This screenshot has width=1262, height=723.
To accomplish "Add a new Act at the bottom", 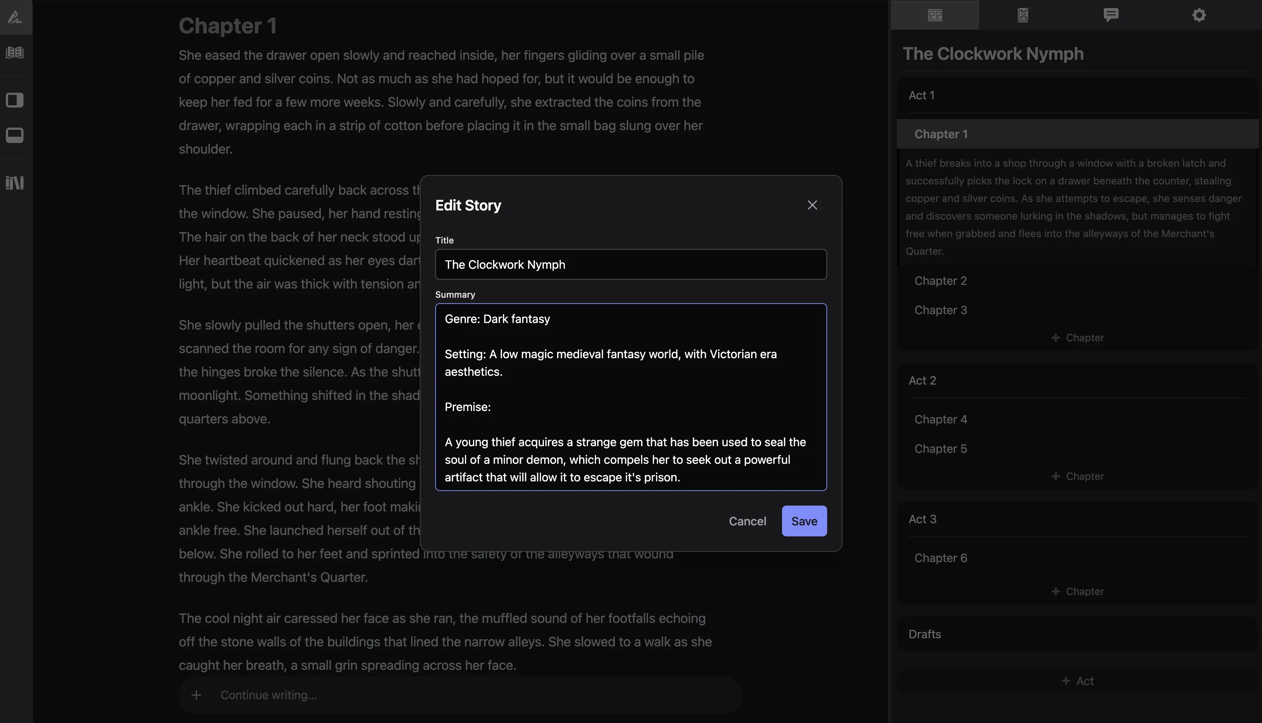I will tap(1078, 681).
